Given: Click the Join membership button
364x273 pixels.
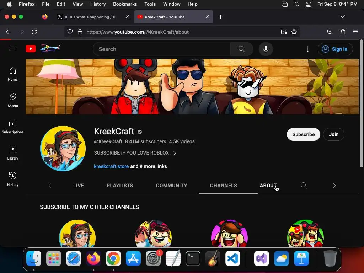Looking at the screenshot, I should [x=333, y=134].
